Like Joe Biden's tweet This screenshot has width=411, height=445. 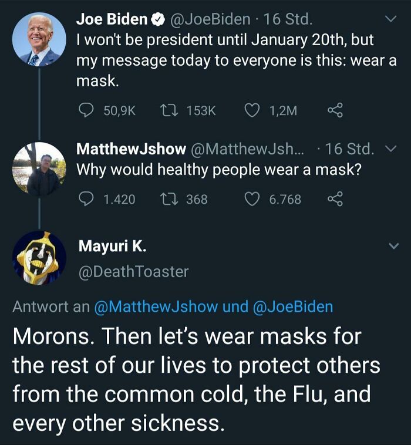click(x=252, y=110)
